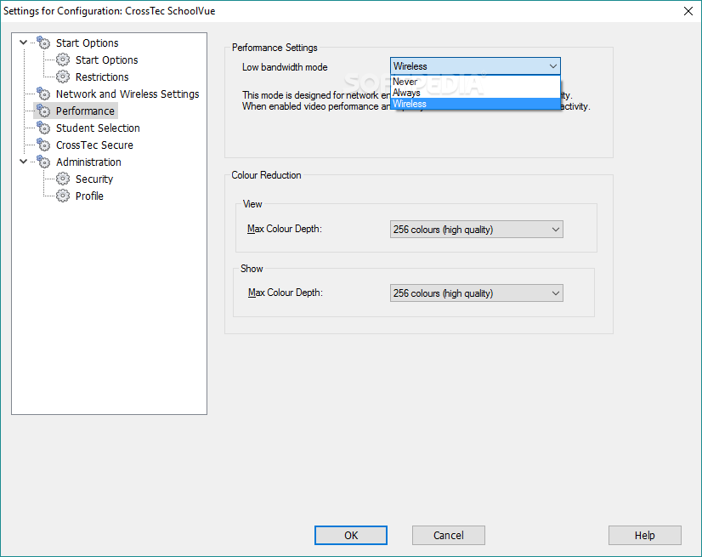
Task: Open Show Max Colour Depth dropdown
Action: [556, 293]
